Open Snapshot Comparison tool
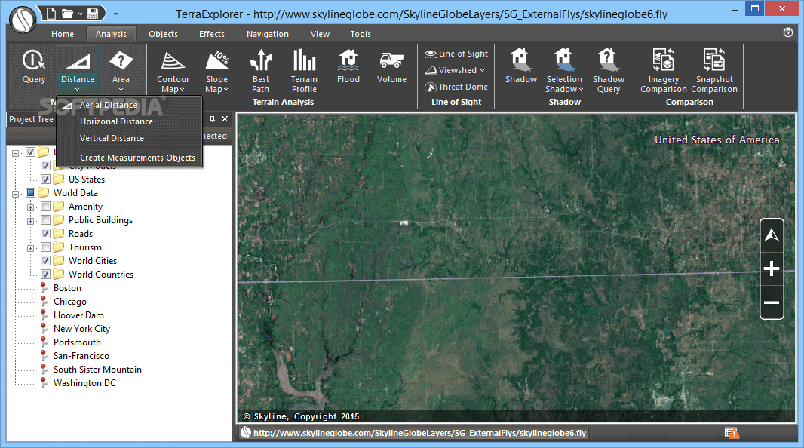Image resolution: width=804 pixels, height=448 pixels. 714,71
